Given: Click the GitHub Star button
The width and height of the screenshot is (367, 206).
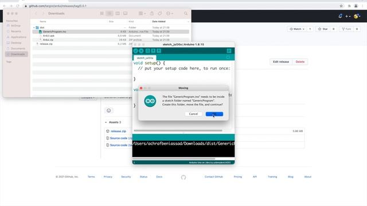Looking at the screenshot, I should (323, 29).
